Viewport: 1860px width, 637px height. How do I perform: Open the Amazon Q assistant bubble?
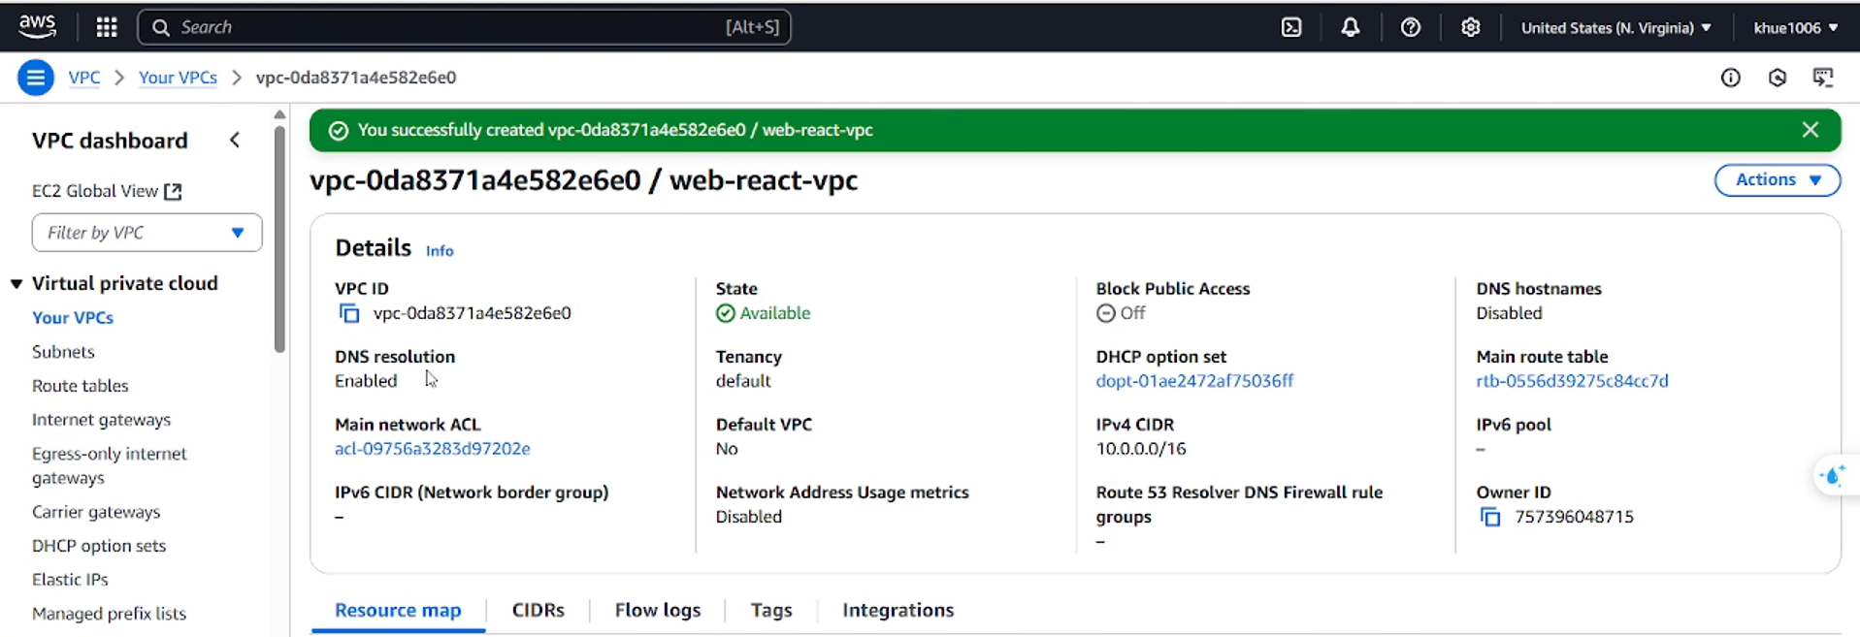(x=1834, y=475)
